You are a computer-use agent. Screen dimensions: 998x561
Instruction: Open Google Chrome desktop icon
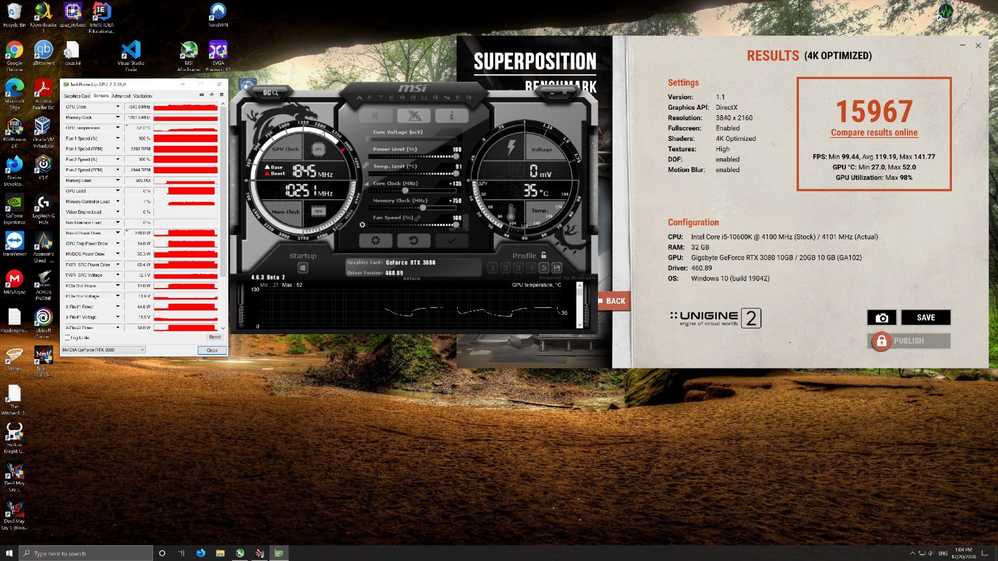coord(14,55)
